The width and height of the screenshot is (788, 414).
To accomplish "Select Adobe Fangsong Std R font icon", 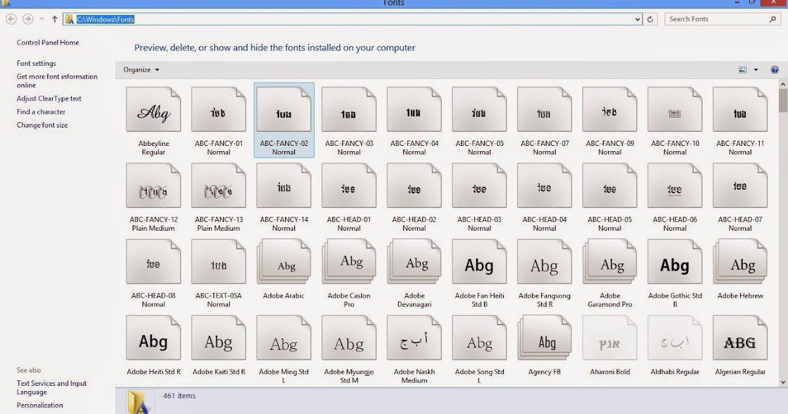I will (x=544, y=262).
